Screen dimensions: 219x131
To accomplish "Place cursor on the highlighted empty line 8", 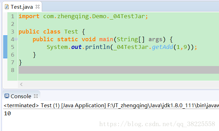I will [x=119, y=70].
